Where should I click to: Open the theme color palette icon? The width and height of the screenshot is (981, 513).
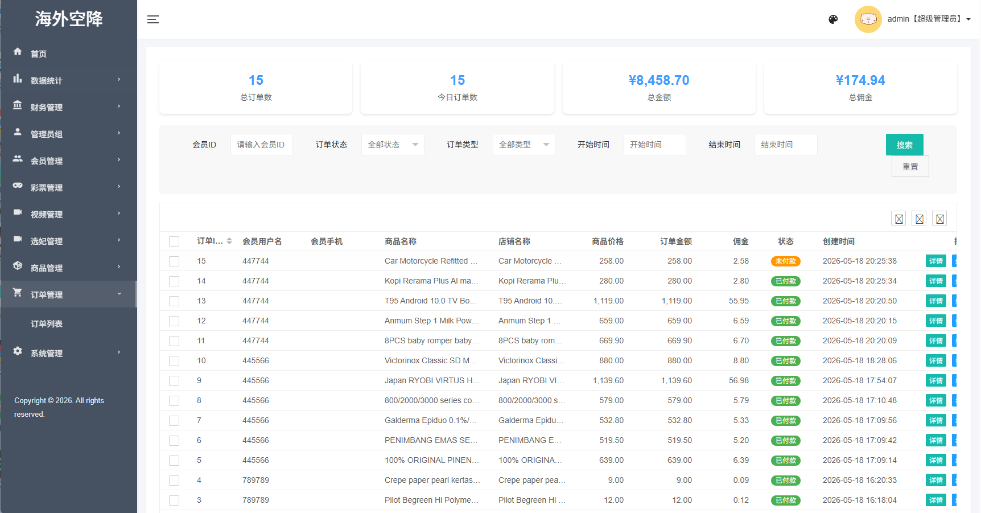click(833, 19)
